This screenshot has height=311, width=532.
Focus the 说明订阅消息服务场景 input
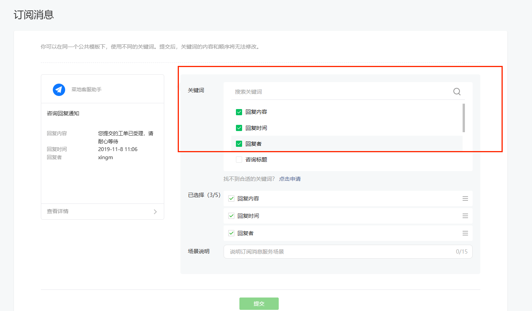348,252
